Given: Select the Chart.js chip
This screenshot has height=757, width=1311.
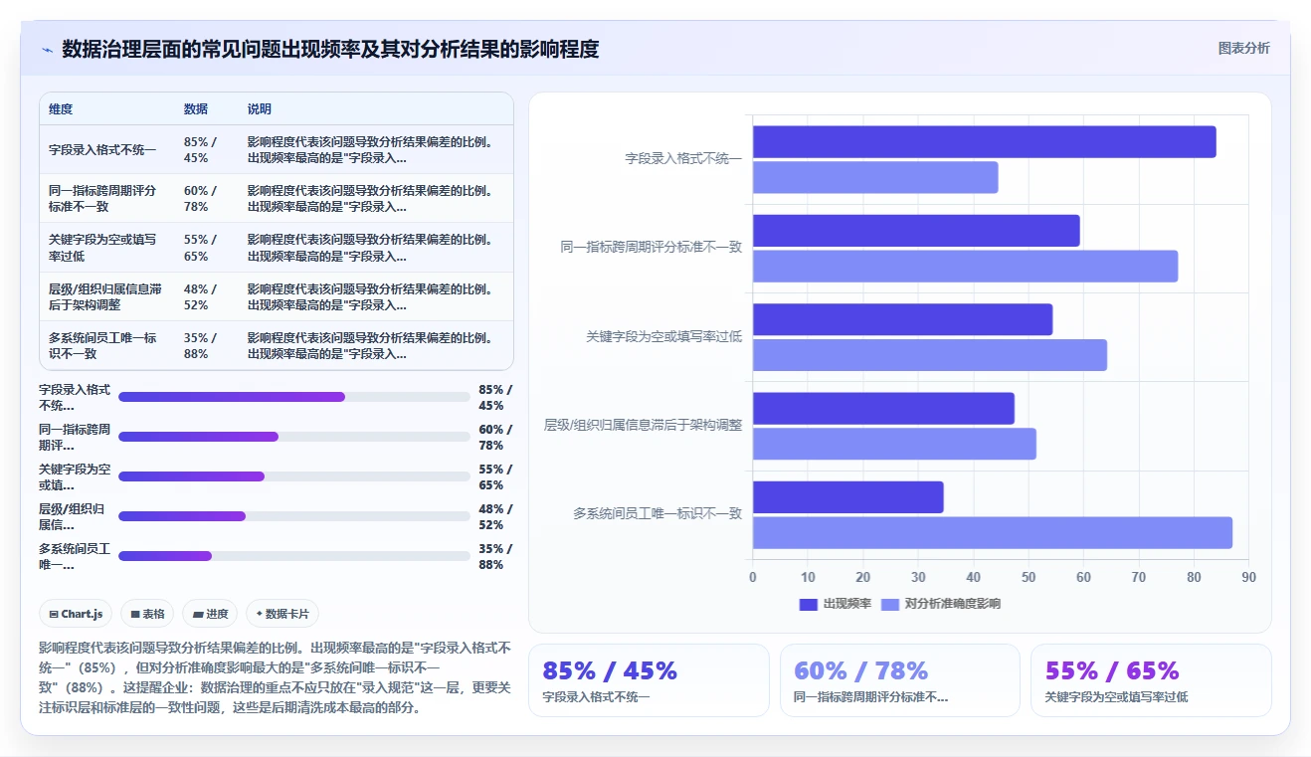Looking at the screenshot, I should pos(76,614).
